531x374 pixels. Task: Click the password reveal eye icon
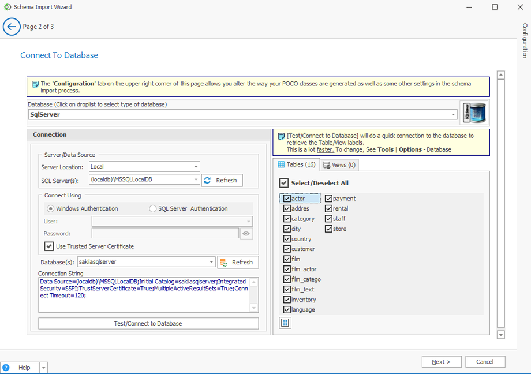(246, 234)
